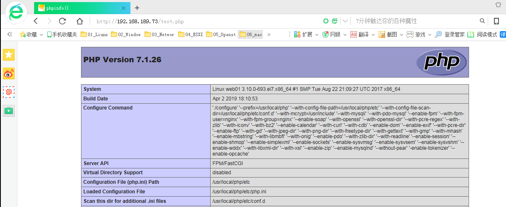Reload the current page

point(63,21)
